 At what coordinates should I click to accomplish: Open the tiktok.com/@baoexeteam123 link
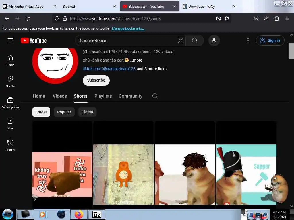[x=109, y=69]
